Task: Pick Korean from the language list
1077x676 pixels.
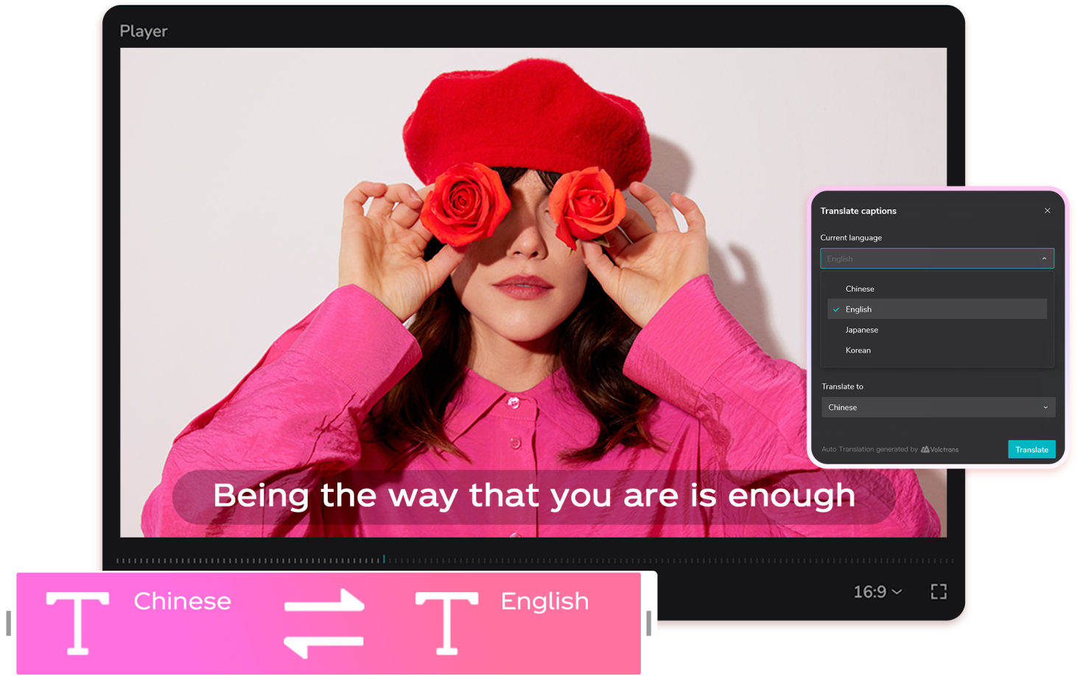Action: [x=857, y=351]
